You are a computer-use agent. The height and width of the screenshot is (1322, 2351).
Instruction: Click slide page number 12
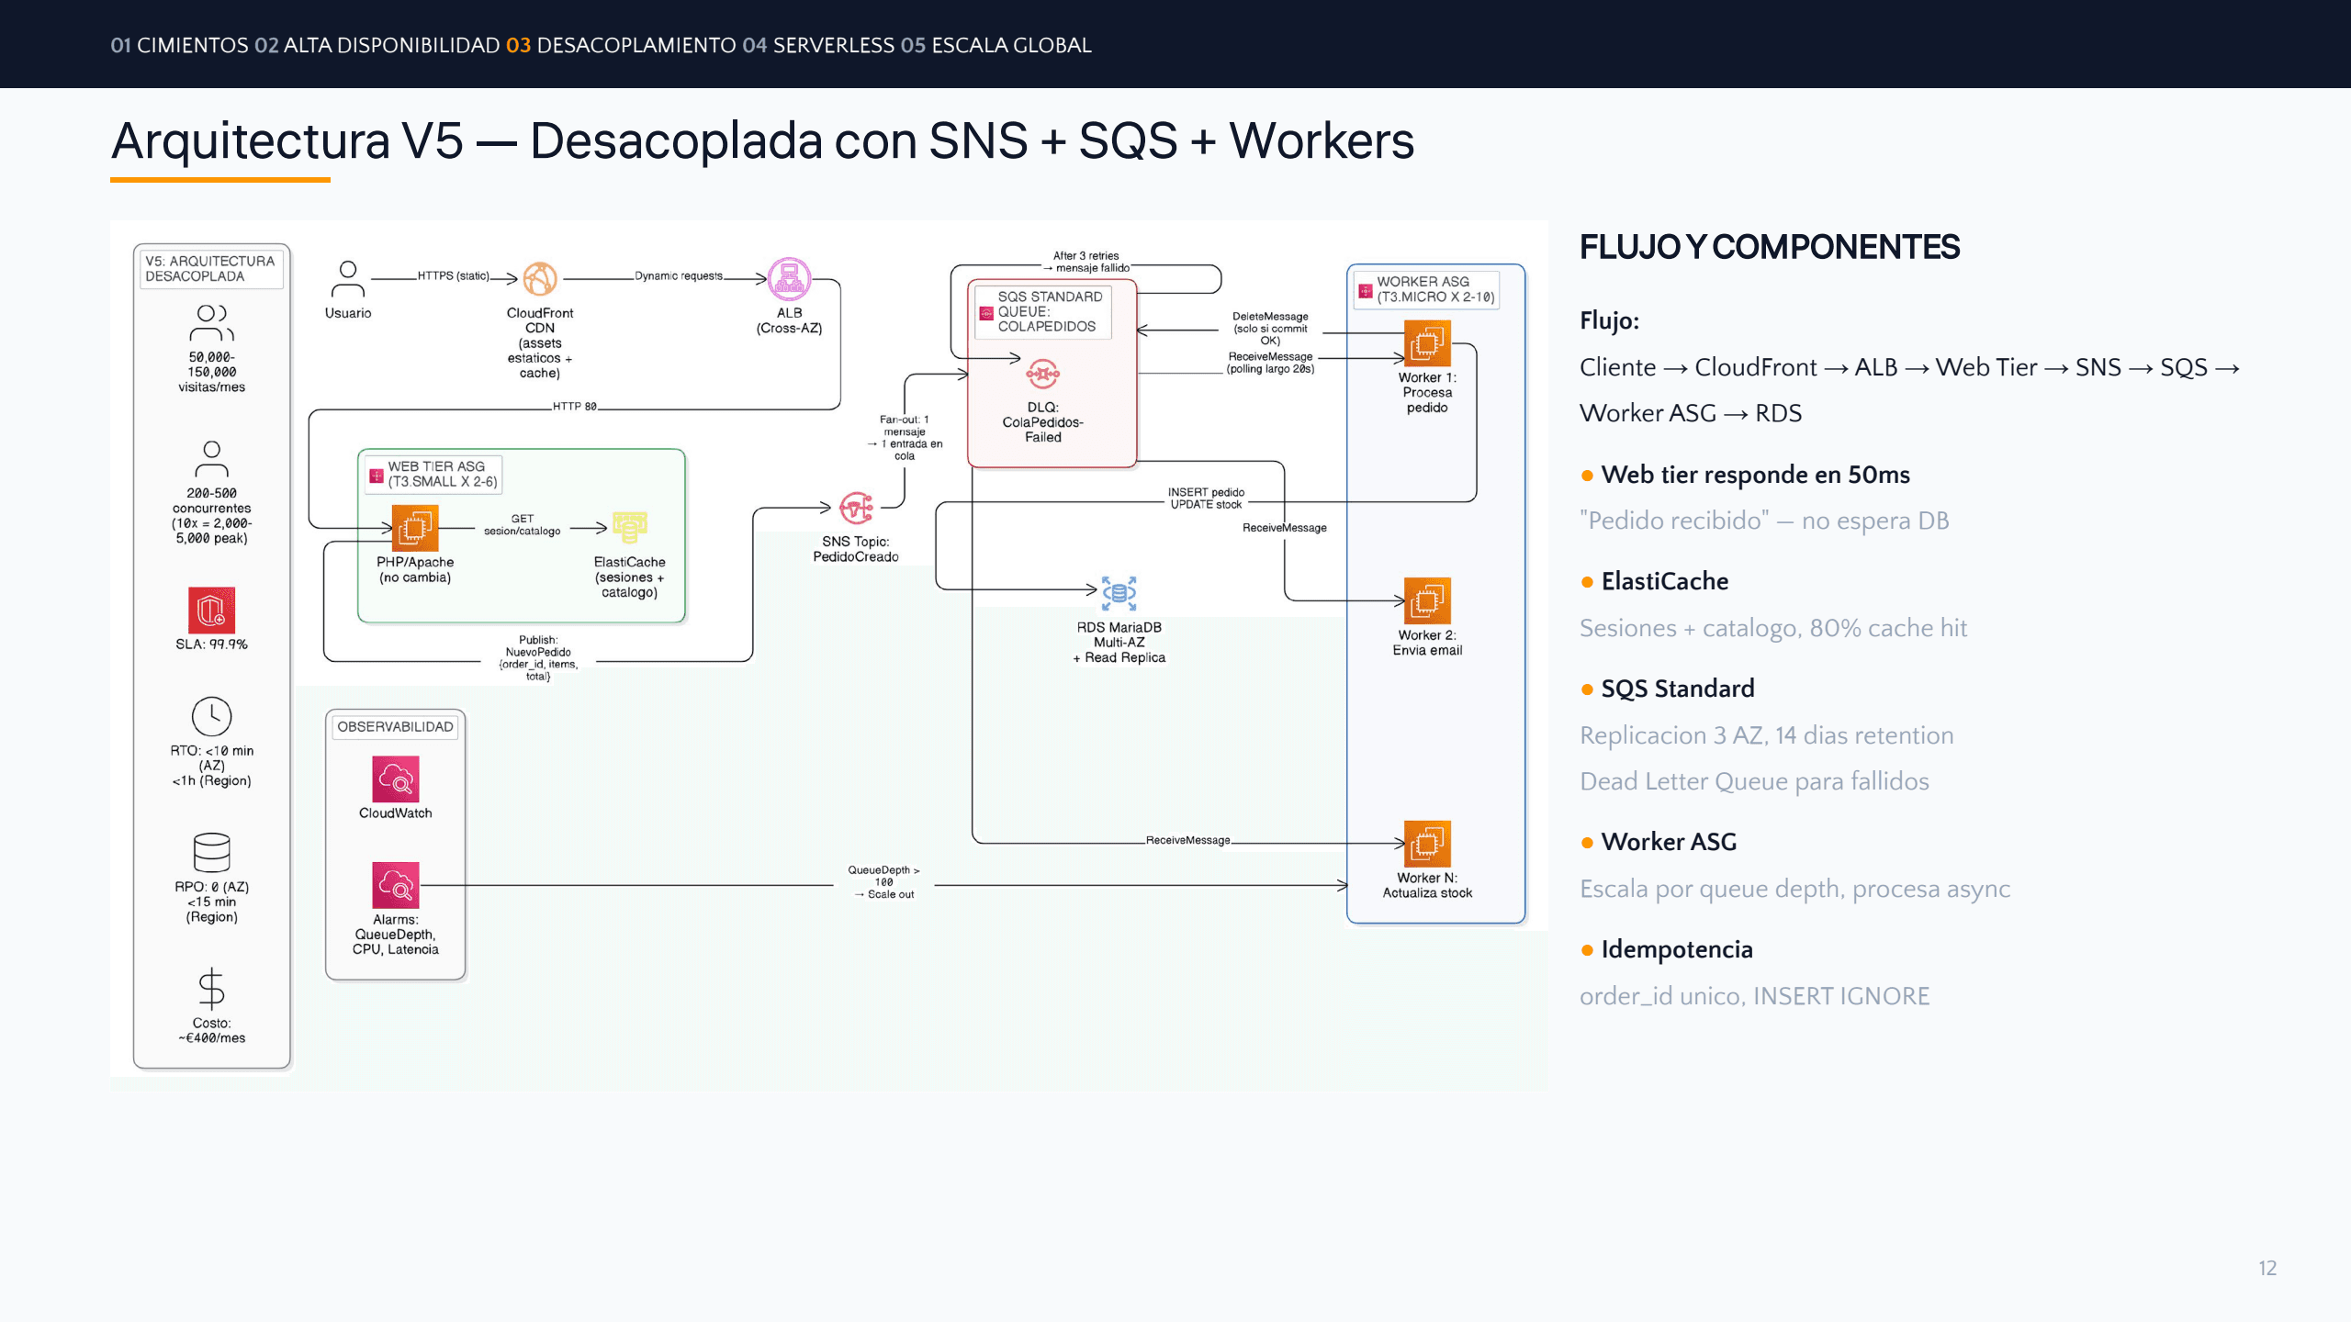click(2267, 1268)
